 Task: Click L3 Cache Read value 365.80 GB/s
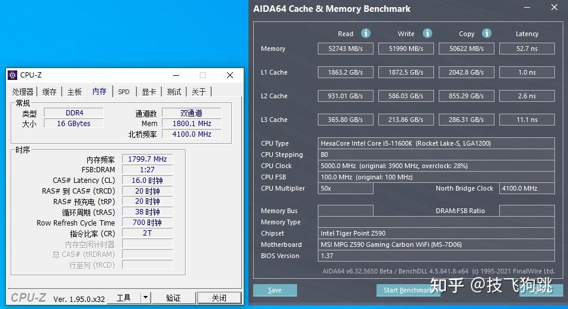tap(346, 120)
